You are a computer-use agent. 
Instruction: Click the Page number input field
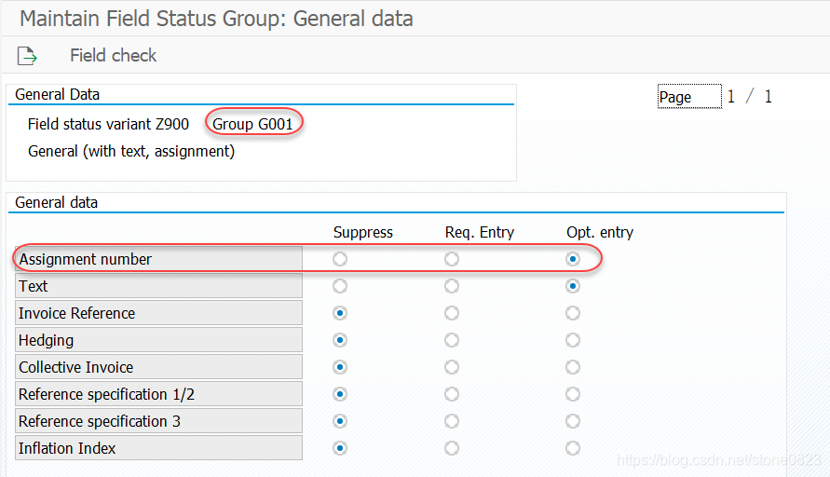(689, 97)
